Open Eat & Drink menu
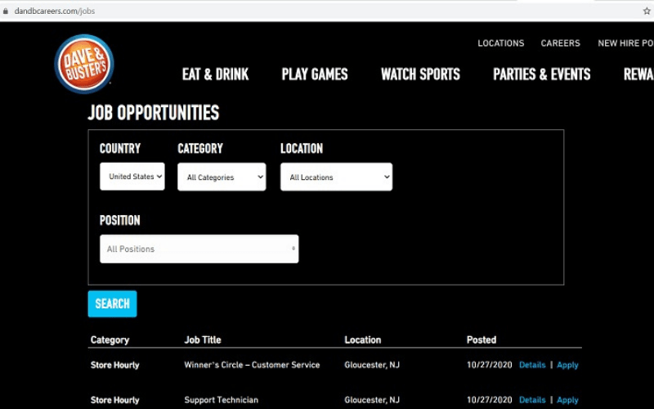The width and height of the screenshot is (654, 409). 215,74
